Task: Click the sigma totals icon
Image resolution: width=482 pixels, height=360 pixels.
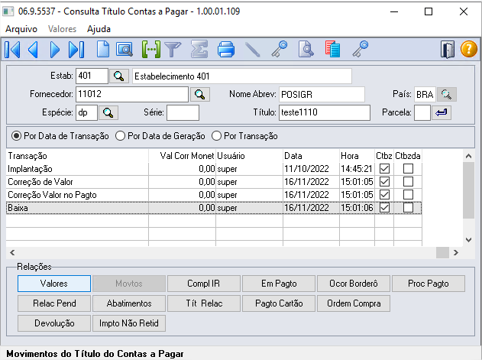Action: [199, 49]
